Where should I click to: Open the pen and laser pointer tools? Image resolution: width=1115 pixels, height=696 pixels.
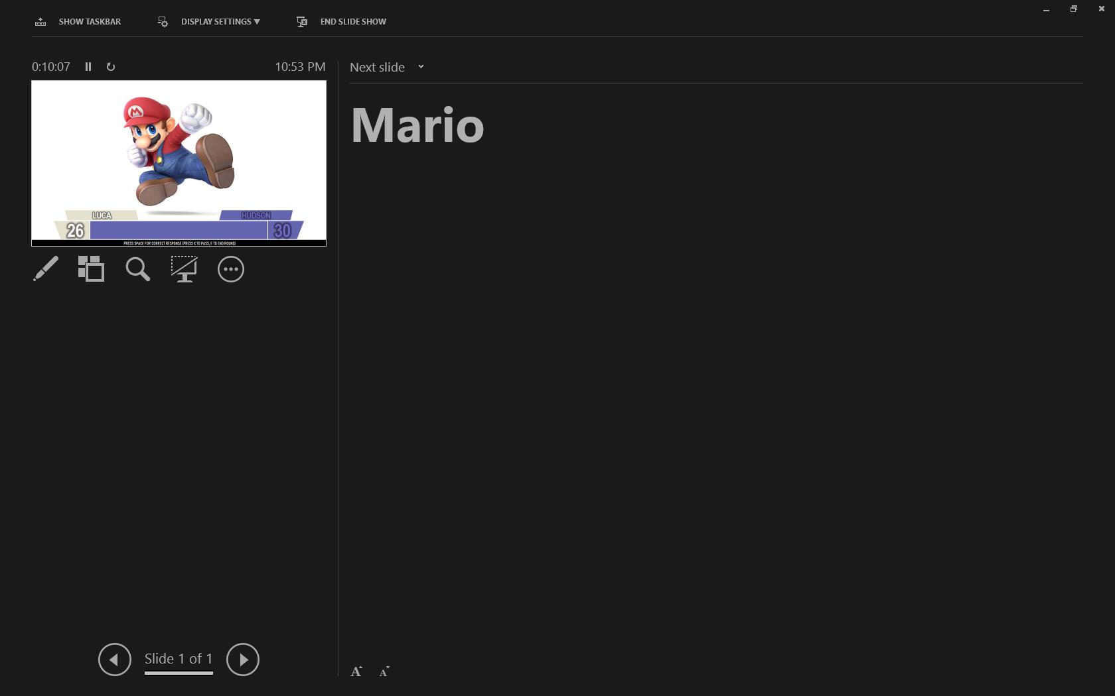46,269
